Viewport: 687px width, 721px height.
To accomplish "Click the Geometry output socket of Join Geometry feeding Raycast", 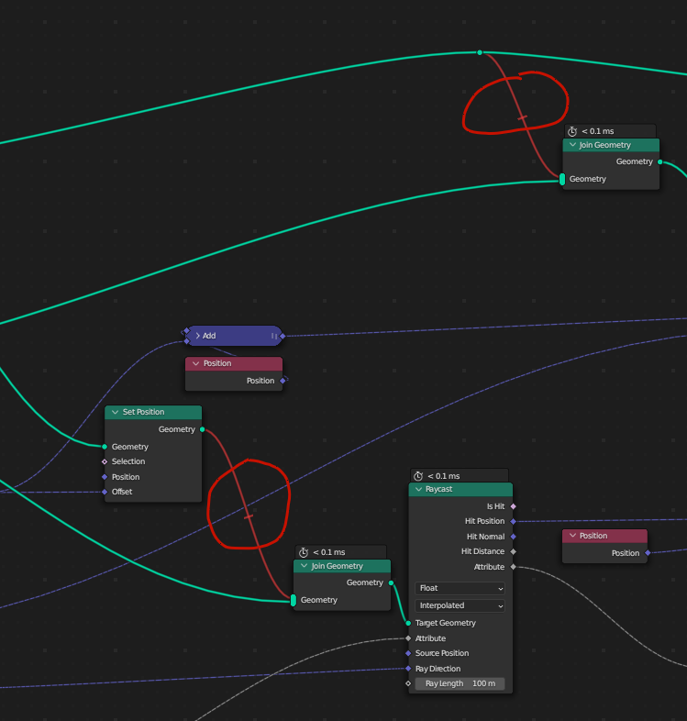I will point(391,582).
